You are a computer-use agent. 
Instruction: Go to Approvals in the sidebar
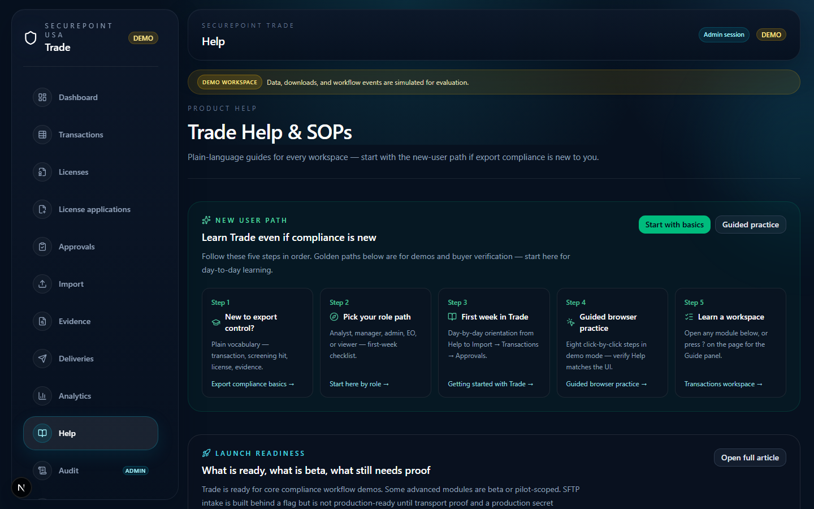tap(90, 247)
